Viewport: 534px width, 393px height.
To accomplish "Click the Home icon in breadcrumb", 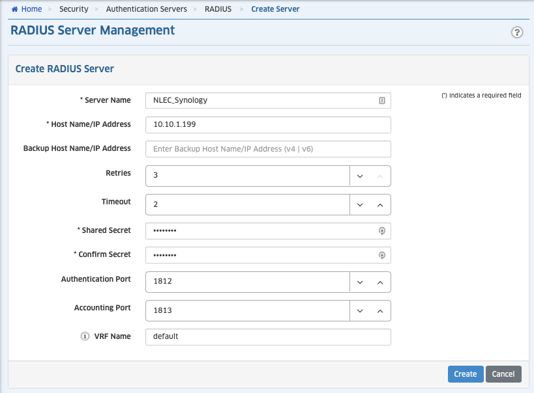I will [14, 9].
